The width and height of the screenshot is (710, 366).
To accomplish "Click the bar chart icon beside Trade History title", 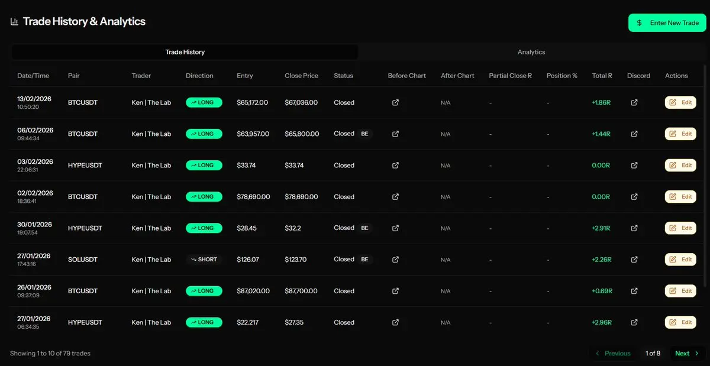I will coord(14,21).
